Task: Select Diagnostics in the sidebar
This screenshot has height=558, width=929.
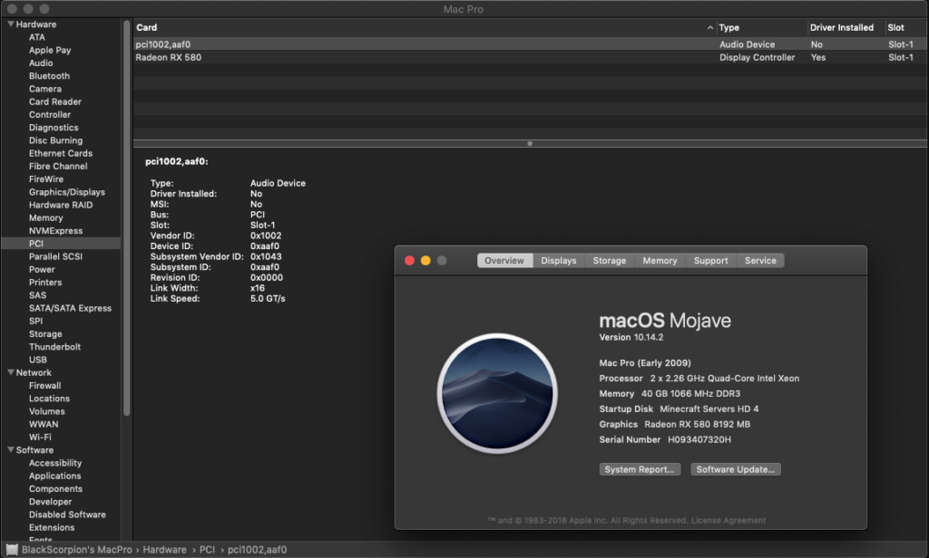Action: [x=54, y=128]
